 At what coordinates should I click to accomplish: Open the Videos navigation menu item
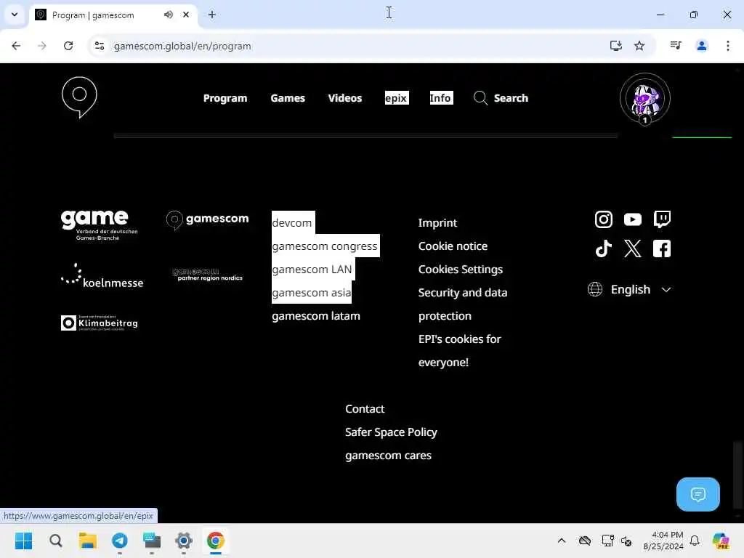tap(345, 98)
